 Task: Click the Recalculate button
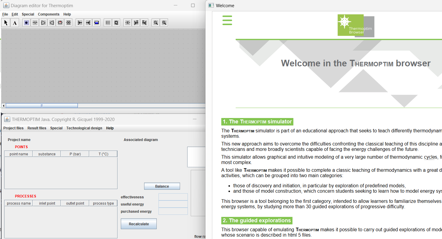tap(139, 224)
